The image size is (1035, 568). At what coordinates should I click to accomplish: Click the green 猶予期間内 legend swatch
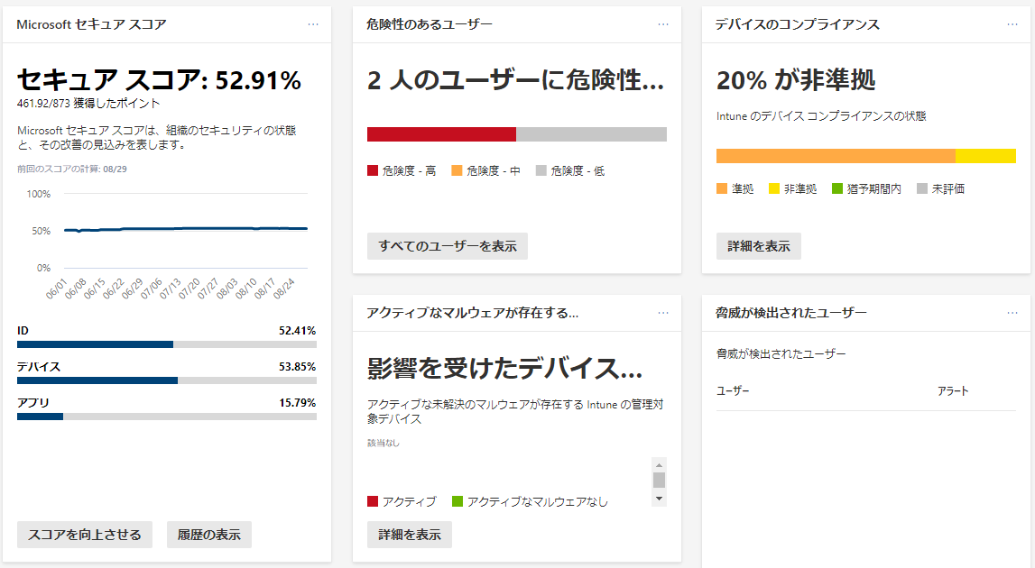tap(837, 188)
